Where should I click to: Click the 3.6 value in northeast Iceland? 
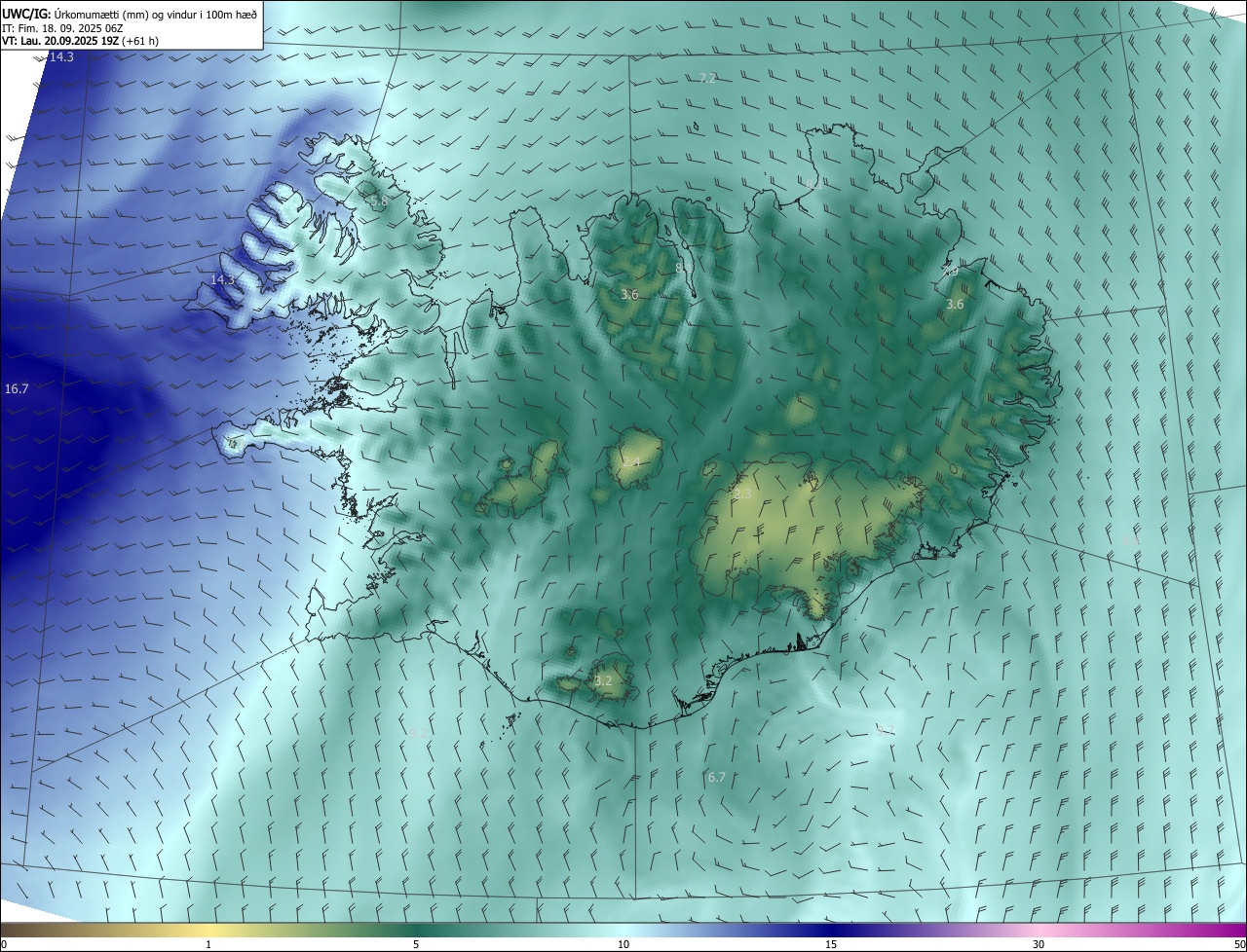click(955, 305)
